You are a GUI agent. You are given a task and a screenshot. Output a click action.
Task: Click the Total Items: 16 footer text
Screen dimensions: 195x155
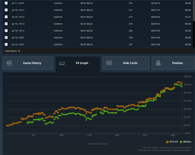pos(13,51)
